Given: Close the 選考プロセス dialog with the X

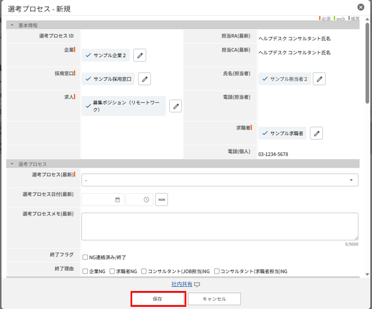Looking at the screenshot, I should click(361, 7).
